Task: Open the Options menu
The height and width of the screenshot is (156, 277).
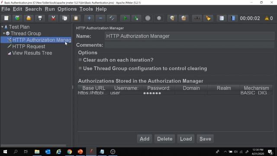Action: pos(67,9)
